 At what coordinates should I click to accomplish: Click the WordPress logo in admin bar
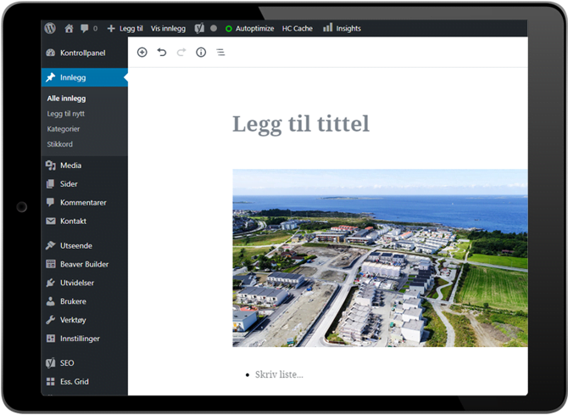(50, 28)
